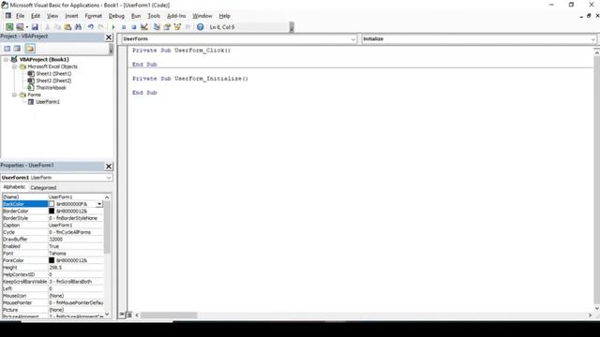Image resolution: width=600 pixels, height=337 pixels.
Task: Open Find with the binoculars icon
Action: tap(78, 27)
